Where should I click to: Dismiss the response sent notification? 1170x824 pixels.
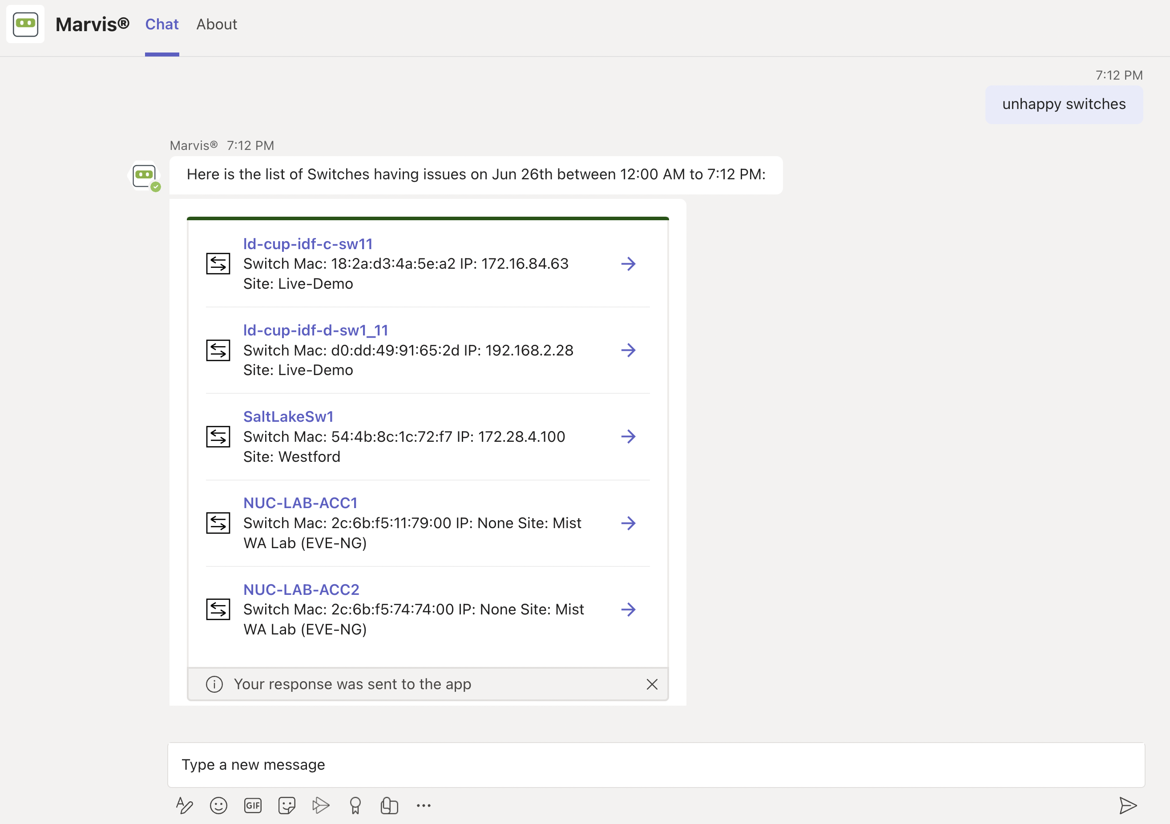click(652, 684)
